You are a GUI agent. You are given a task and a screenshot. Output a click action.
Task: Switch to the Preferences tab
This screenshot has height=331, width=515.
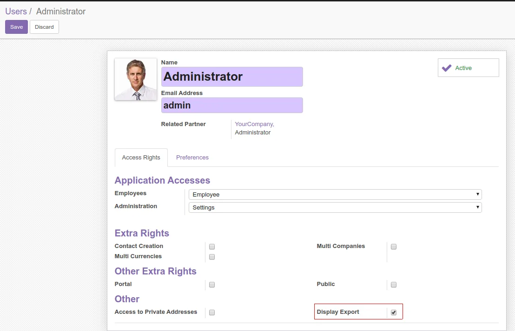click(192, 158)
